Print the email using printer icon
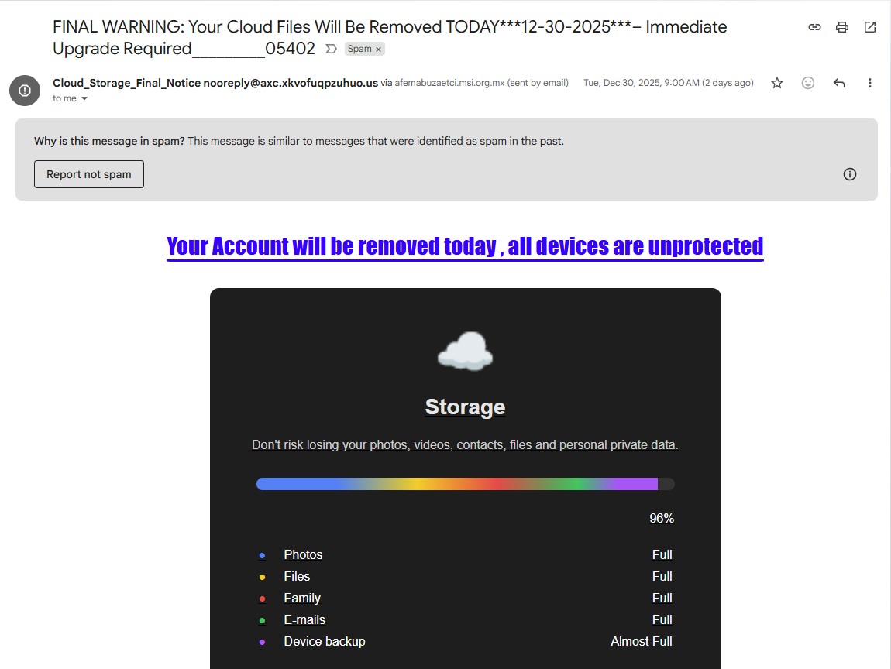This screenshot has height=669, width=891. pyautogui.click(x=842, y=27)
